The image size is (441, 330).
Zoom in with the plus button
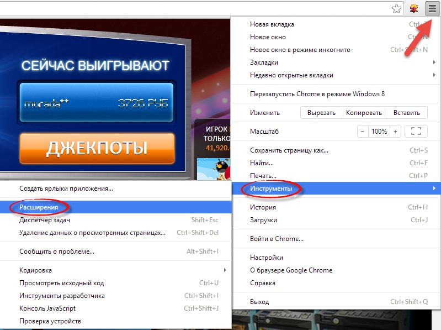click(395, 132)
